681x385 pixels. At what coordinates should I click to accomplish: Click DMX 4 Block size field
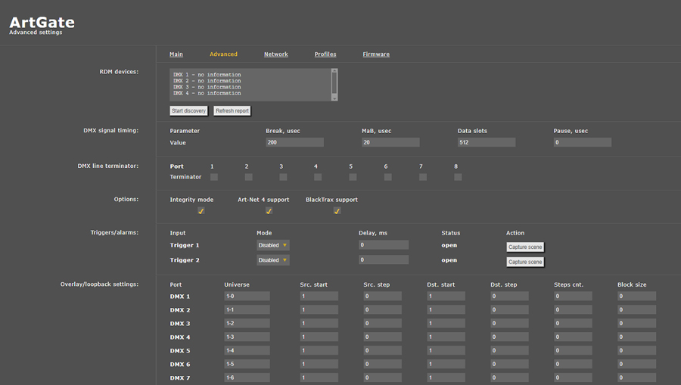coord(636,337)
